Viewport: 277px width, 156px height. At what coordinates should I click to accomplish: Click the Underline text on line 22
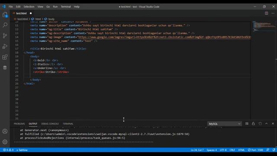45,68
